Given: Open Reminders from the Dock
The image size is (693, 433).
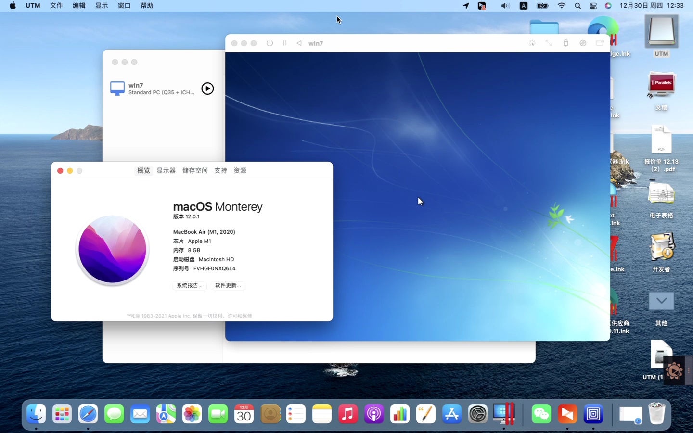Looking at the screenshot, I should pyautogui.click(x=296, y=414).
